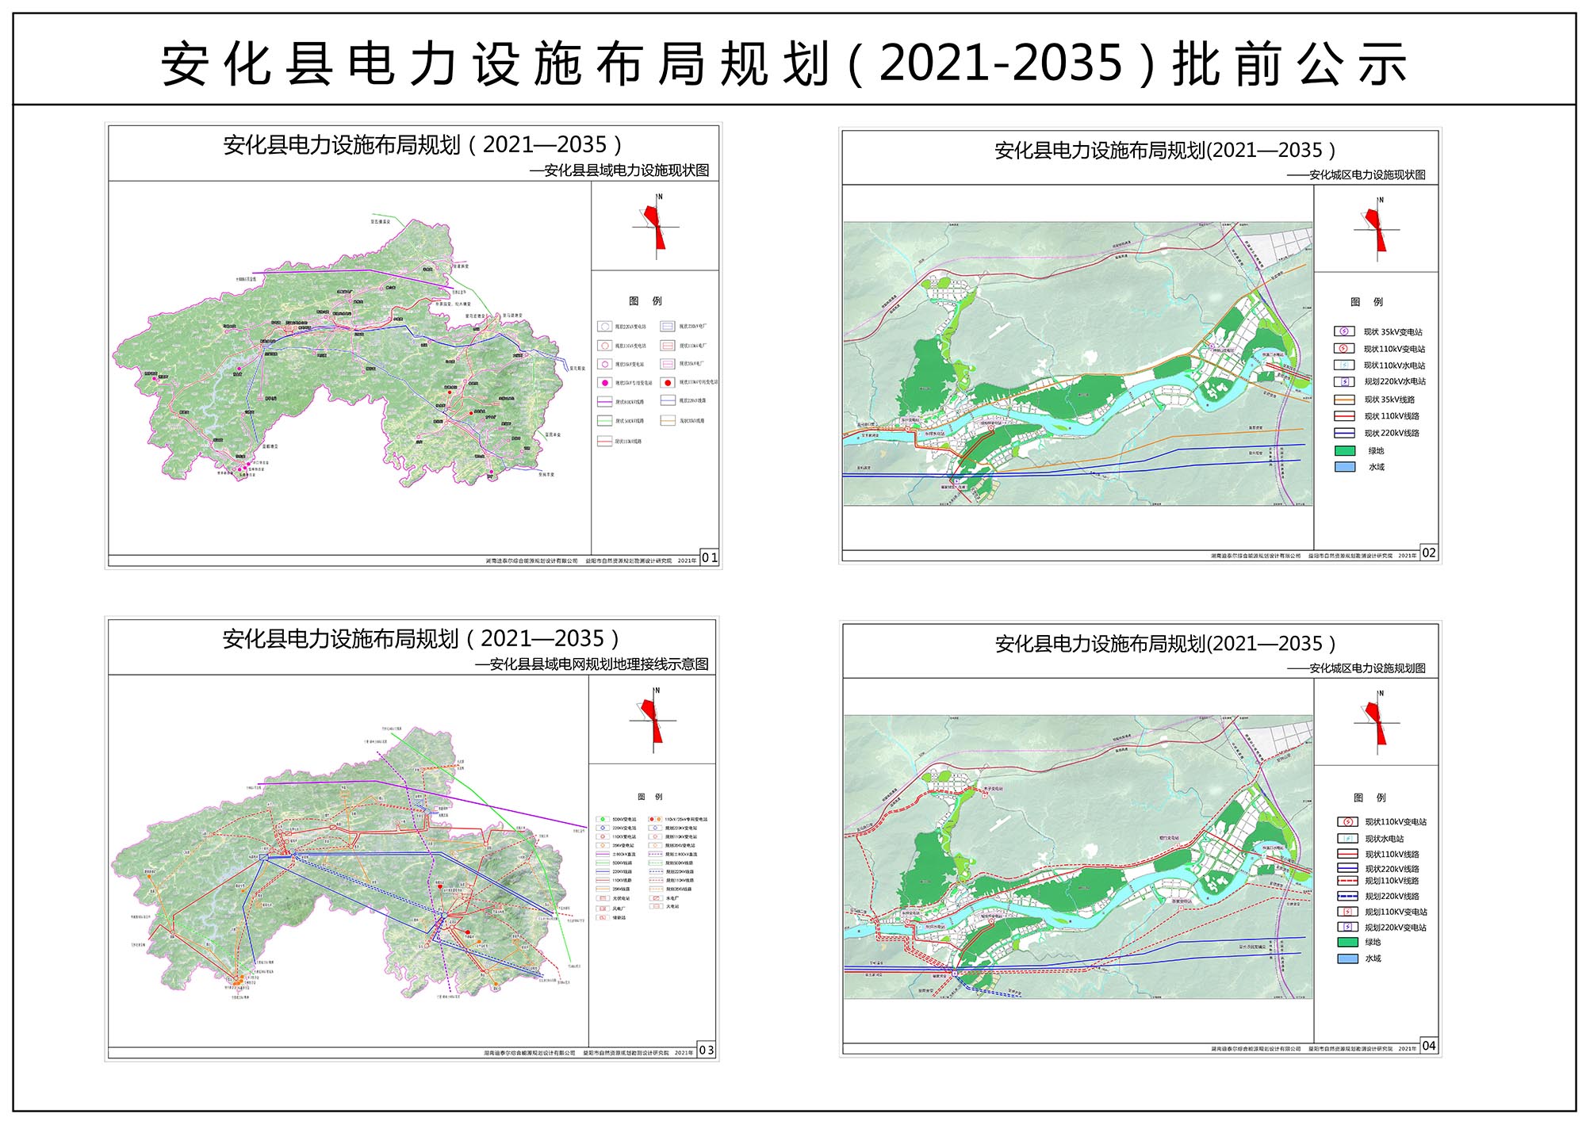Click the north arrow compass on sheet 01

coord(656,227)
